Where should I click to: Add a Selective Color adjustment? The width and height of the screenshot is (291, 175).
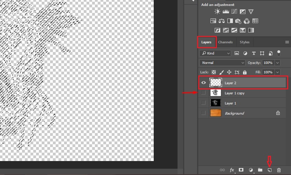click(243, 30)
